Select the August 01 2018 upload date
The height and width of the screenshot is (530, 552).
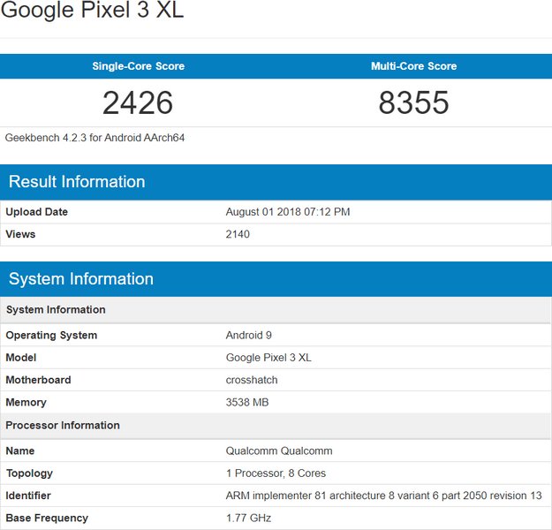click(288, 212)
